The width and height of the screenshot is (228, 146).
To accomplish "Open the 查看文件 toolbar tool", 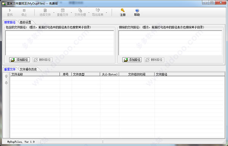I will pyautogui.click(x=63, y=13).
